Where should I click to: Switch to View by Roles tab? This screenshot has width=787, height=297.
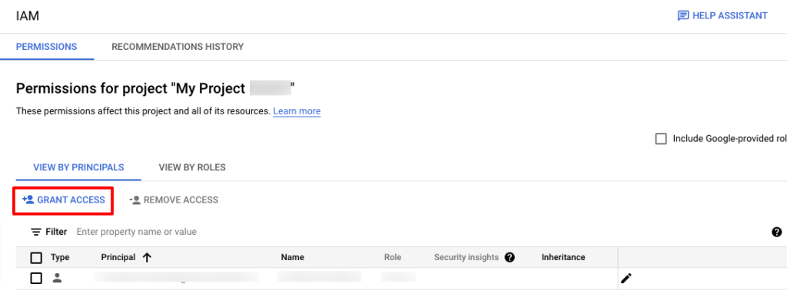pyautogui.click(x=192, y=167)
